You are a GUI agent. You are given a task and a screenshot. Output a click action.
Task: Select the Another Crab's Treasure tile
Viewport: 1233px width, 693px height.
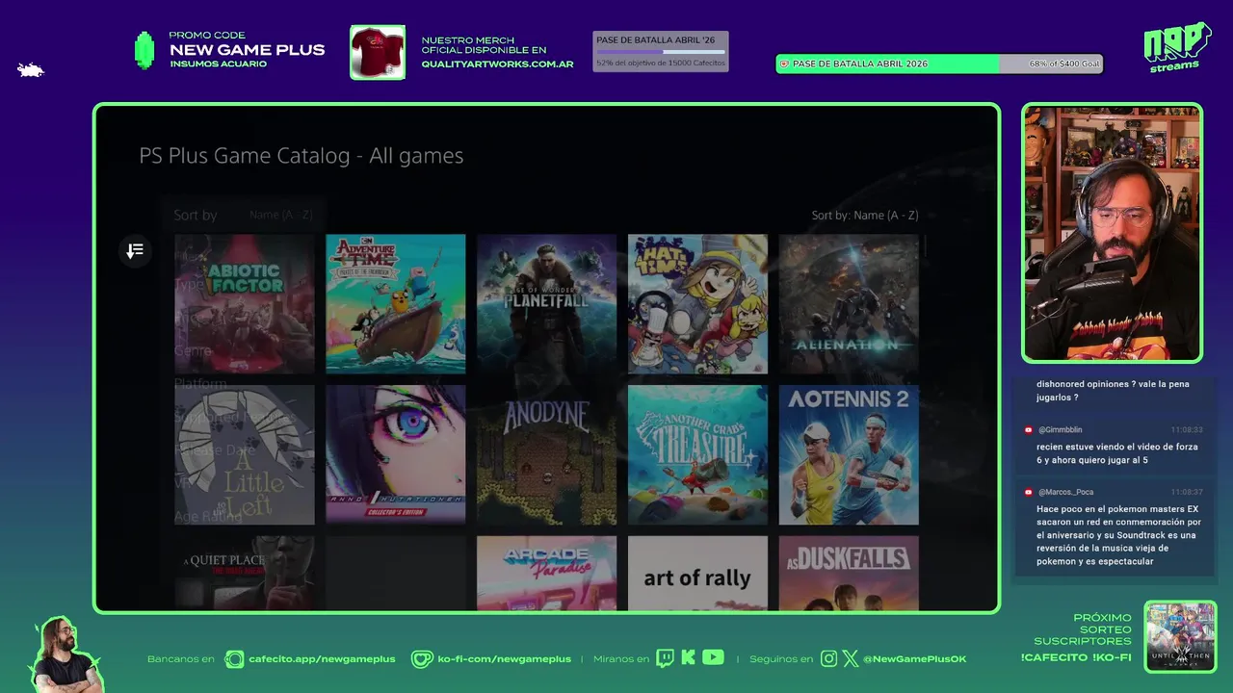point(697,455)
